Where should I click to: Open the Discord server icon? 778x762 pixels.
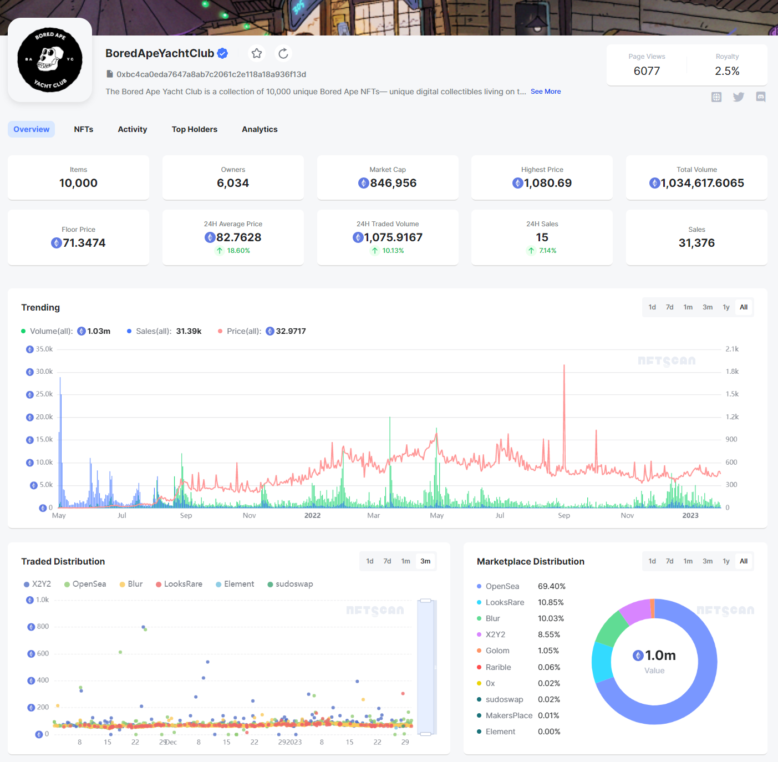[761, 97]
